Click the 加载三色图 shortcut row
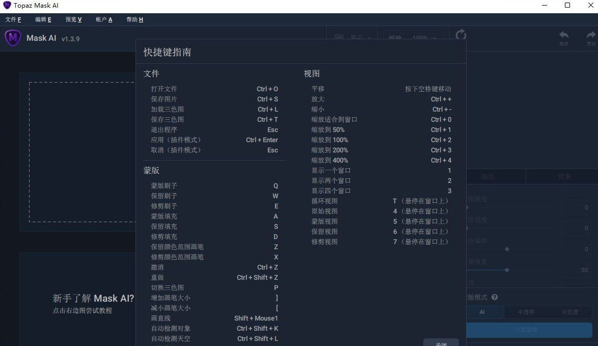The width and height of the screenshot is (598, 346). point(214,110)
